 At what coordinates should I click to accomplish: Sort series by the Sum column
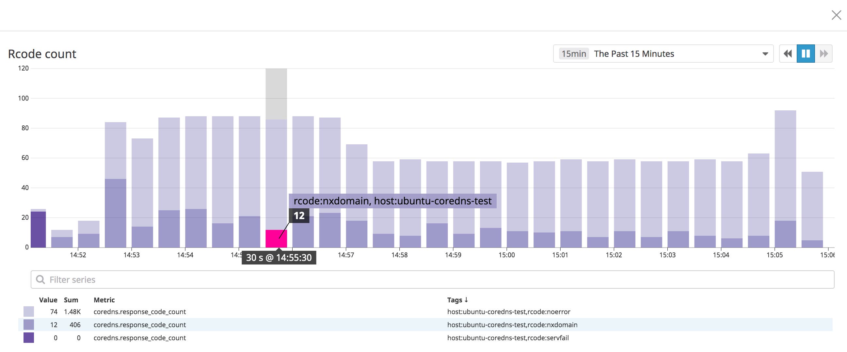(x=71, y=300)
